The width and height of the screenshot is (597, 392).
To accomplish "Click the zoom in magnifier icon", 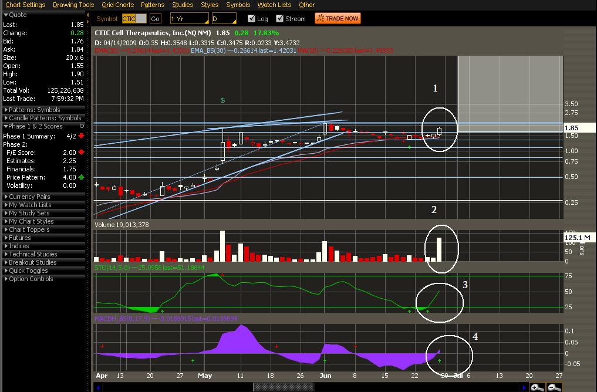I will [537, 387].
